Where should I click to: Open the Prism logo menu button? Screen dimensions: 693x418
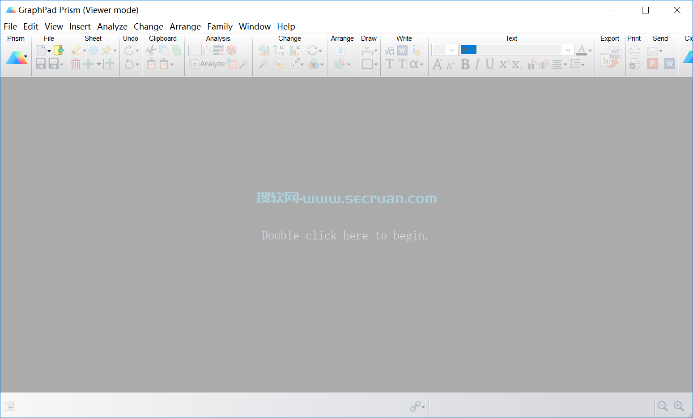click(17, 58)
